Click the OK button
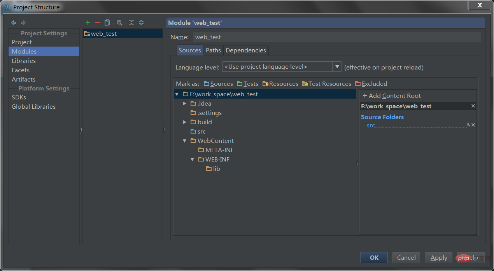 (x=374, y=257)
